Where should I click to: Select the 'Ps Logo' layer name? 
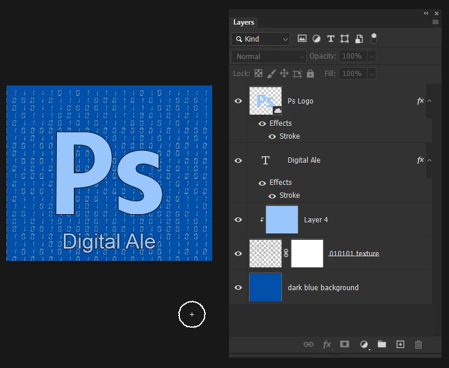[x=300, y=101]
